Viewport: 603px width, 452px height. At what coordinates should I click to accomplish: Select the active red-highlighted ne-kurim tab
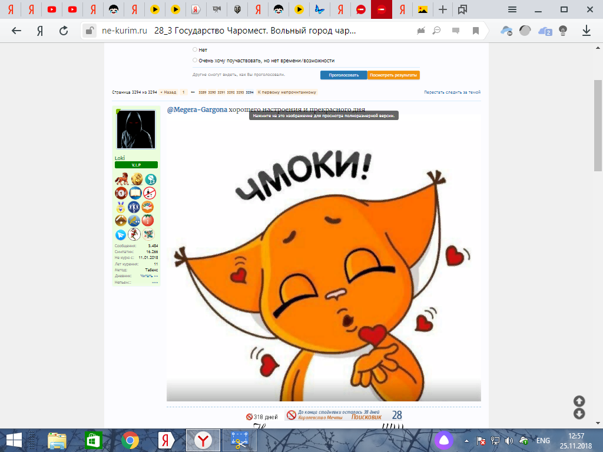pos(382,9)
